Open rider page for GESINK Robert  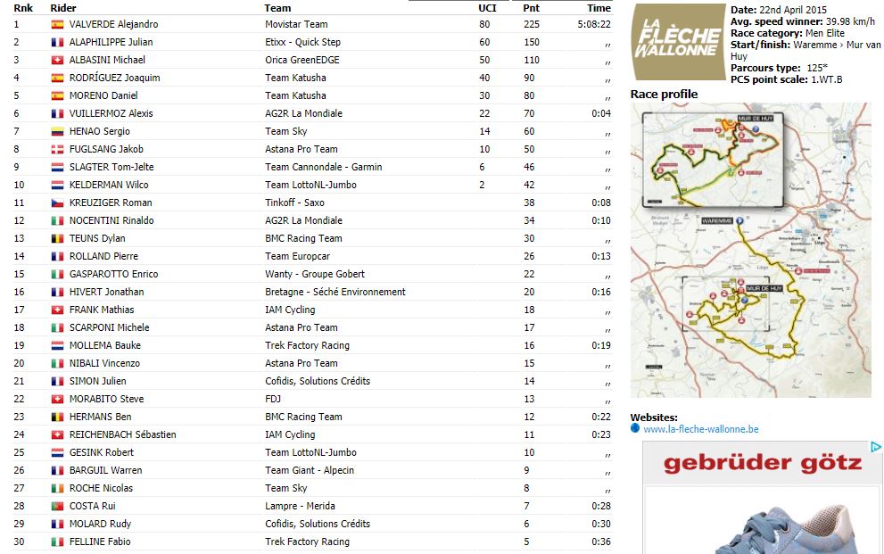pos(102,452)
